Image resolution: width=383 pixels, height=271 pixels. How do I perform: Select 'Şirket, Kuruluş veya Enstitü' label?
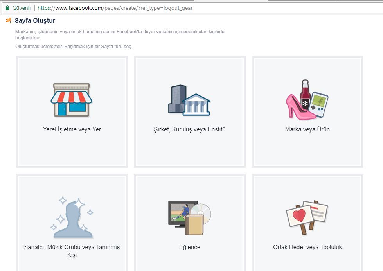click(x=190, y=129)
